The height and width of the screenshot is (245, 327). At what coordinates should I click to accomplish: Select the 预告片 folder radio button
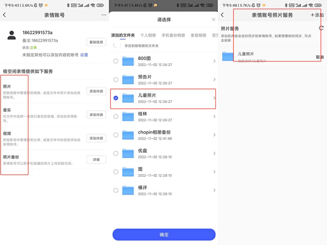[116, 79]
